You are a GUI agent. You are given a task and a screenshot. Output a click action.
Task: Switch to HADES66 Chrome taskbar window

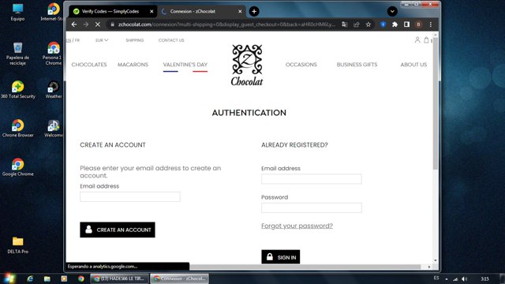point(119,278)
